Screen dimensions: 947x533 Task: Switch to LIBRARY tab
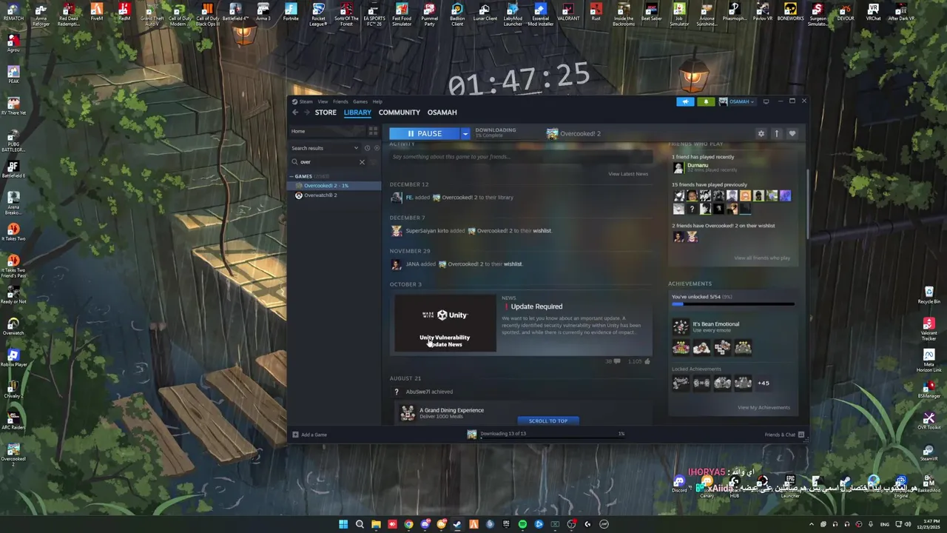tap(357, 113)
